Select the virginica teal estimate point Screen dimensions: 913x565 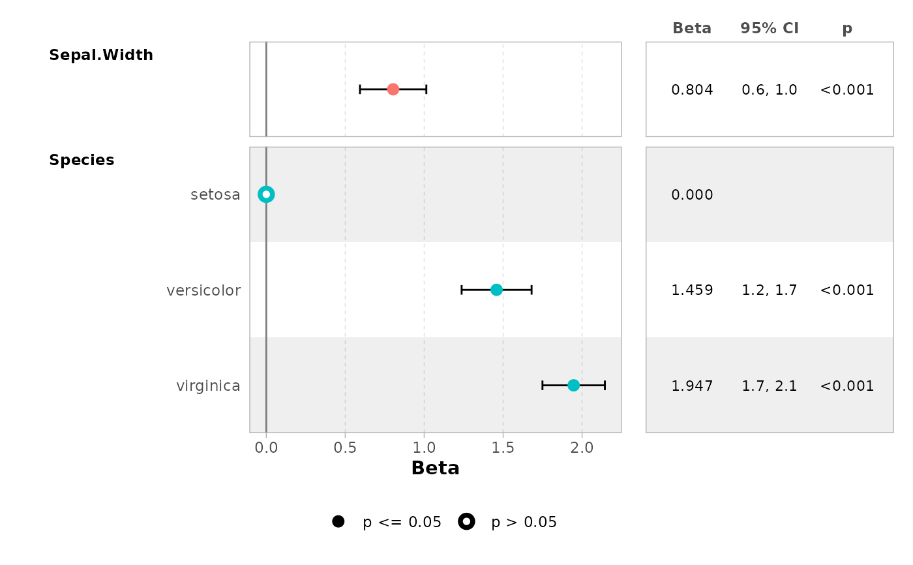click(573, 386)
